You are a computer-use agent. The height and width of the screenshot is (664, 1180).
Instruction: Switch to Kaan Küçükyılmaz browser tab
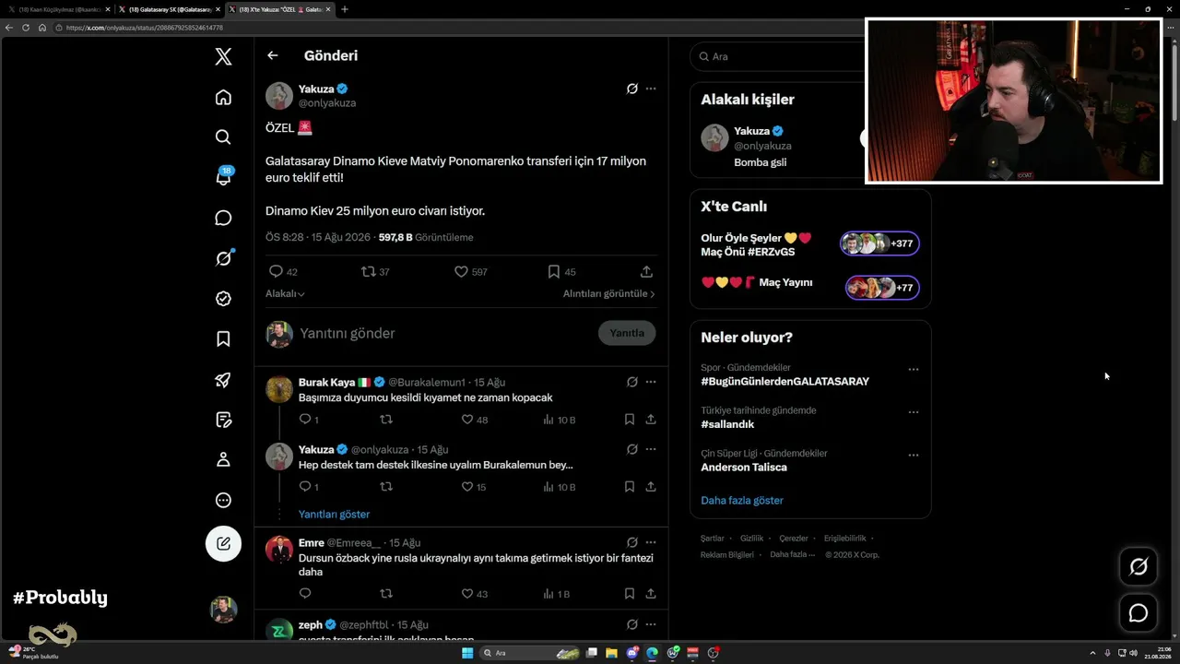pyautogui.click(x=59, y=9)
